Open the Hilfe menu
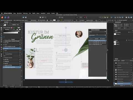Screen dimensions: 133x100 (57, 13)
